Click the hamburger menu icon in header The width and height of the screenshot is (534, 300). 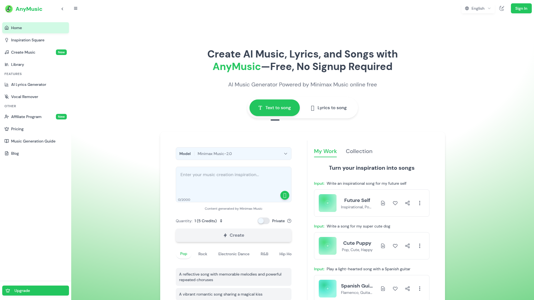[x=76, y=8]
